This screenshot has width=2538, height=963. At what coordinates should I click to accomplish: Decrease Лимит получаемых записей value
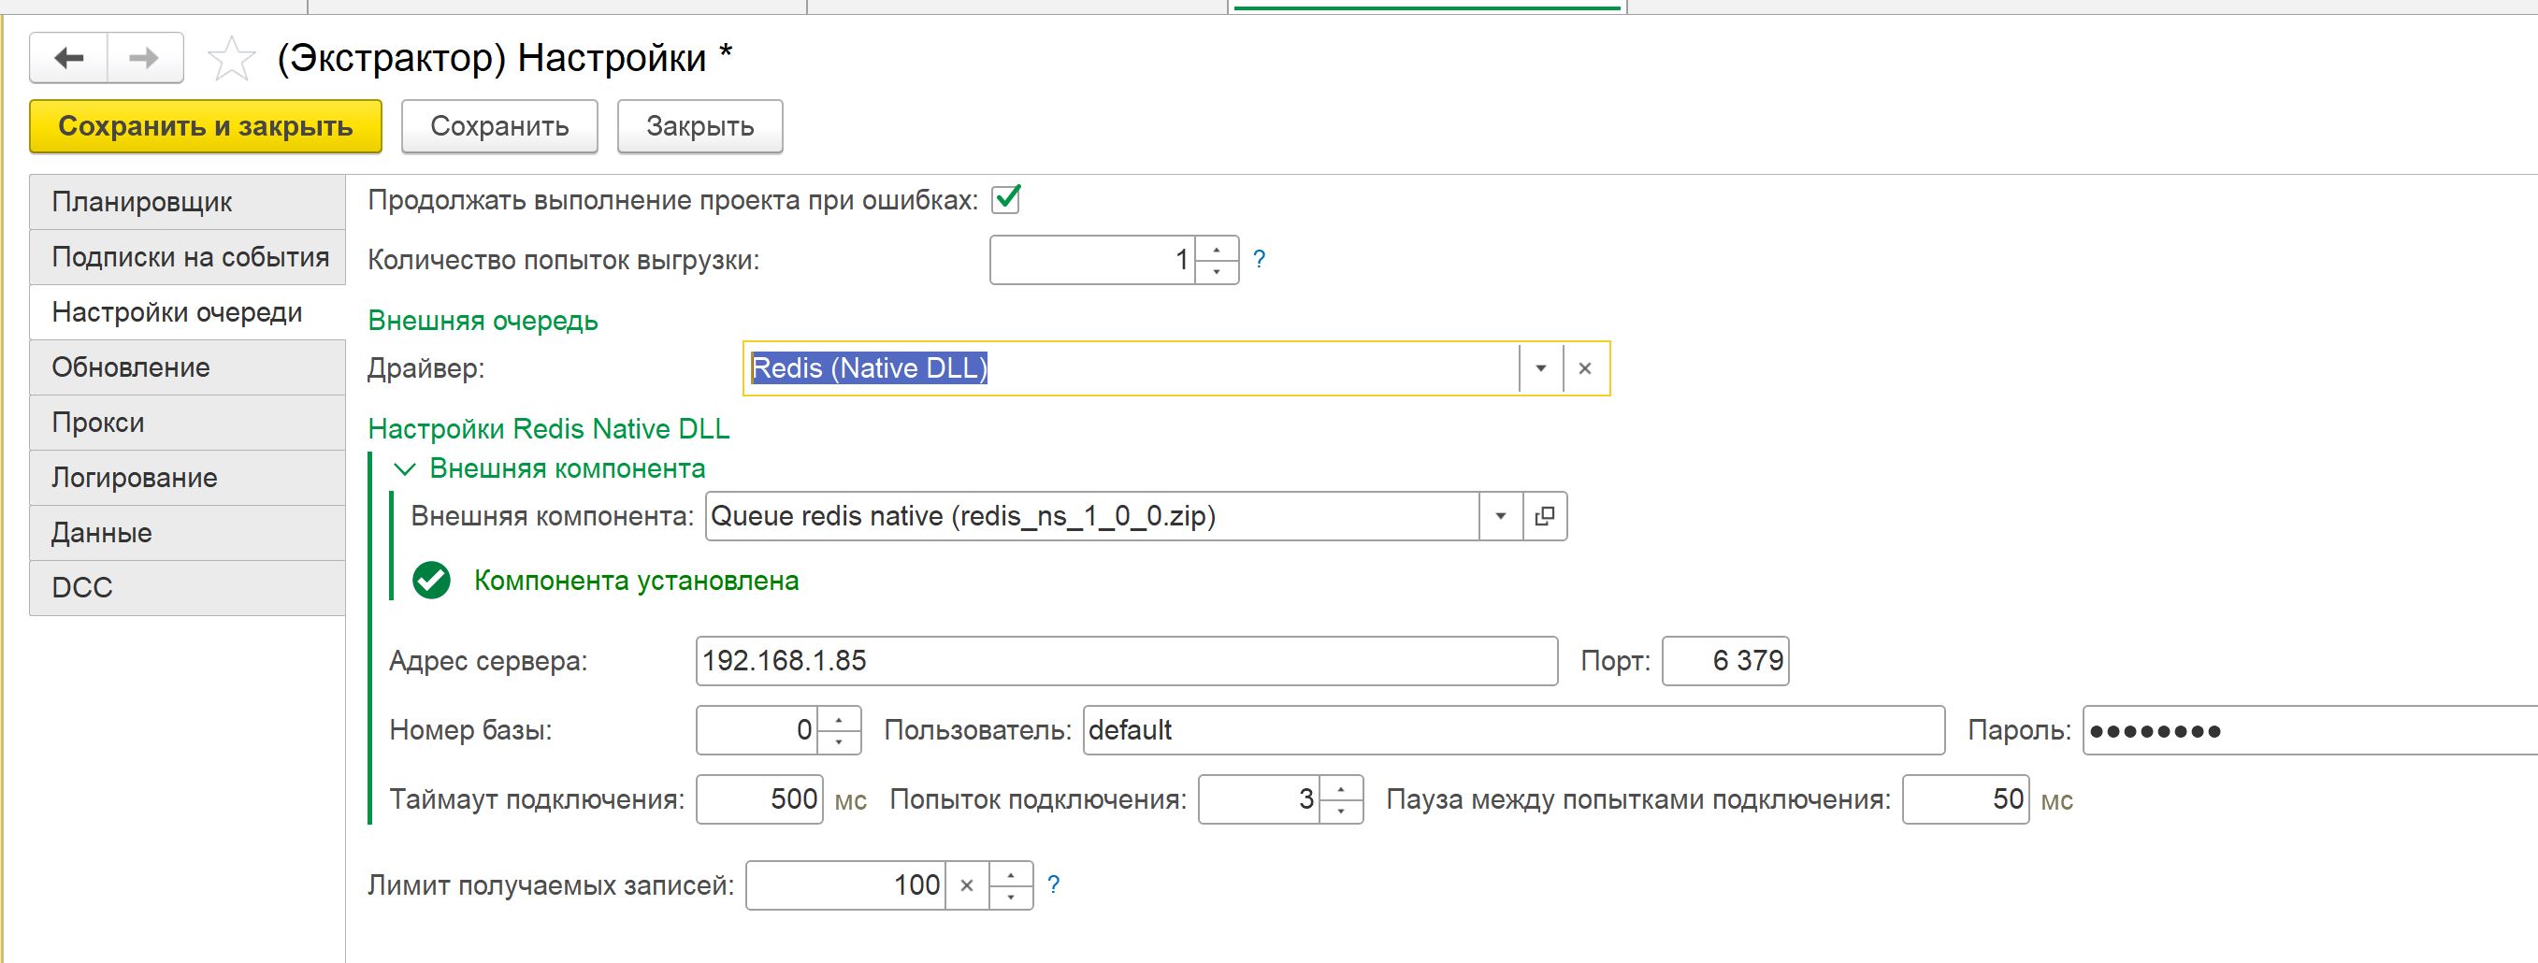(1011, 897)
